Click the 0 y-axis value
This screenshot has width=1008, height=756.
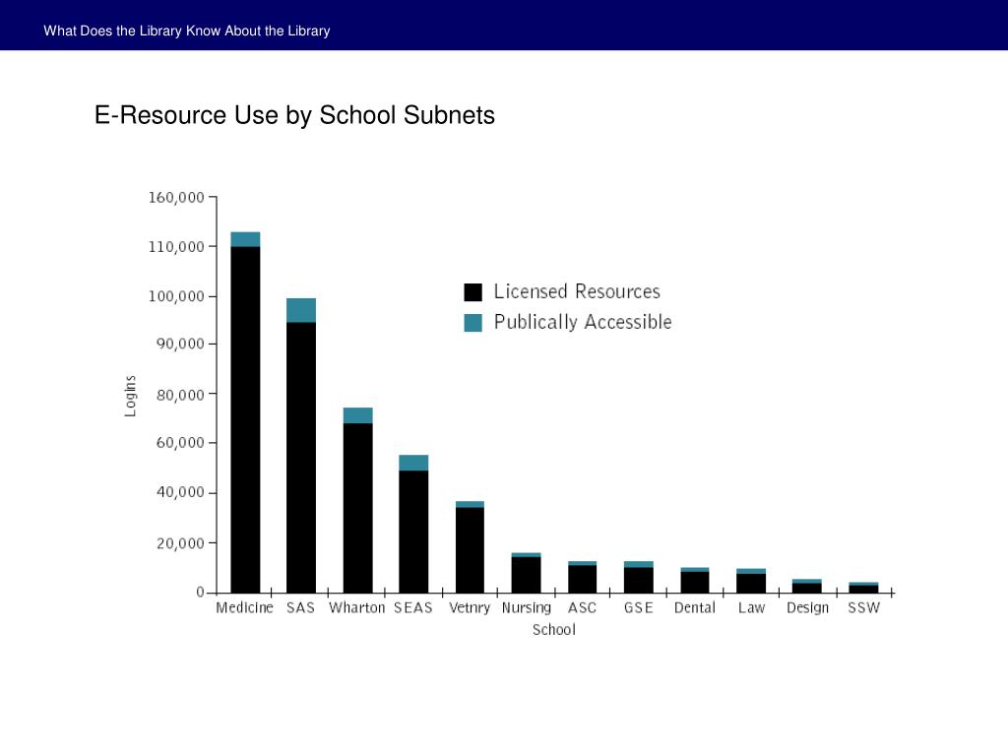coord(200,592)
